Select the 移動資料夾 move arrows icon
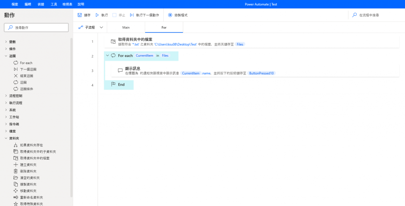 pos(16,191)
